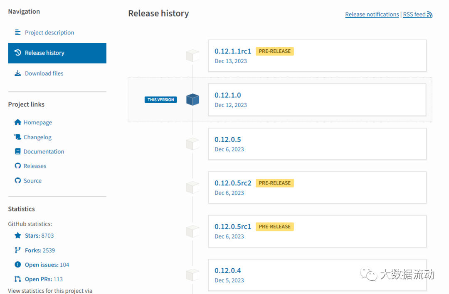Click the Forks branch icon in statistics
The width and height of the screenshot is (449, 294).
click(17, 250)
